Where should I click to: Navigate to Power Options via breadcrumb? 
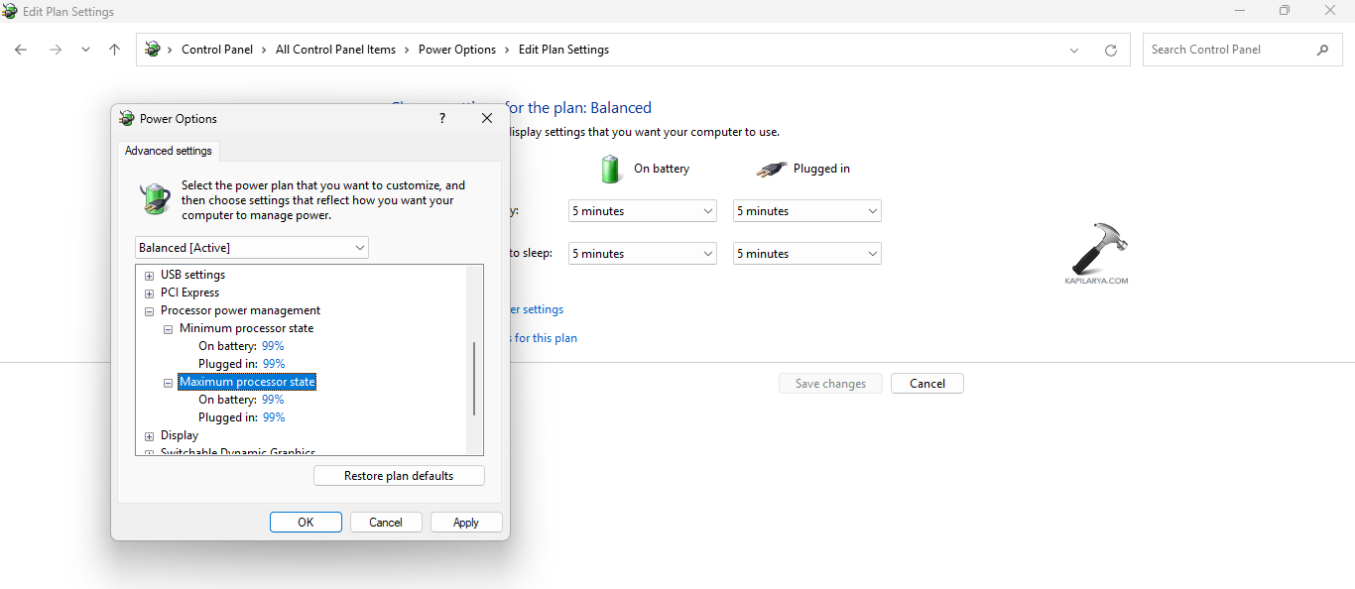[456, 49]
